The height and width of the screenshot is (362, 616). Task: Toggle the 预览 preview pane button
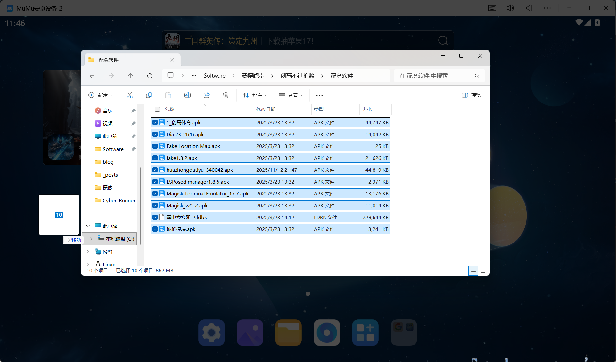pyautogui.click(x=471, y=95)
